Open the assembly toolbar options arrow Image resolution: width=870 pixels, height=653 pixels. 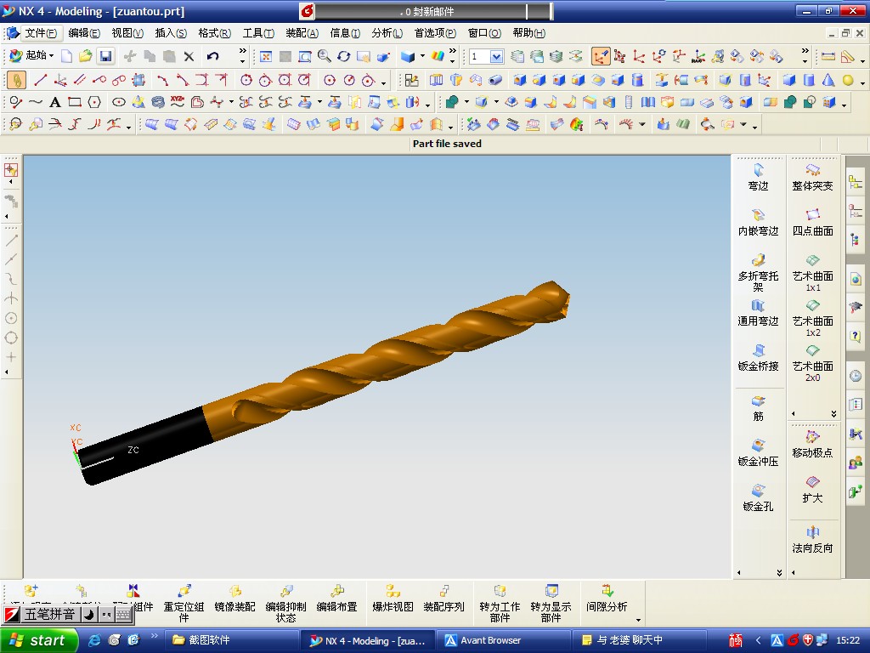[639, 620]
